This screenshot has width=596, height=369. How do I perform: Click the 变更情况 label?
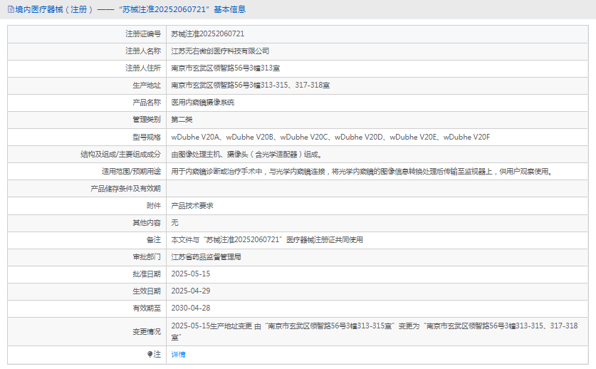(x=147, y=332)
